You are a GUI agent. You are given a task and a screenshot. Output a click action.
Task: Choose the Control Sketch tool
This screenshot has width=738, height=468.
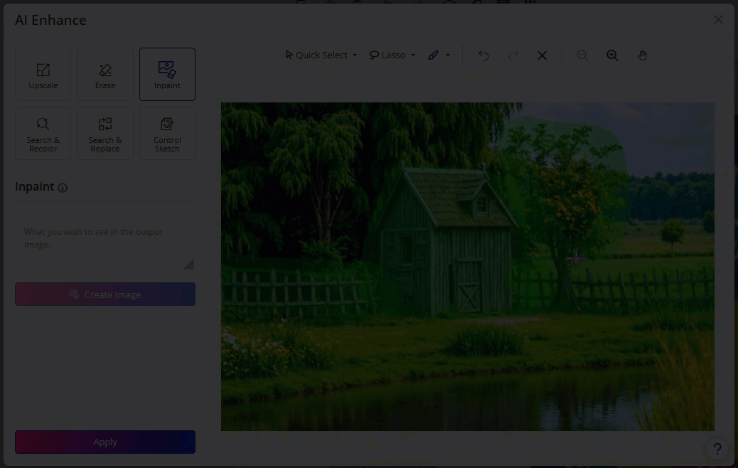pos(167,133)
